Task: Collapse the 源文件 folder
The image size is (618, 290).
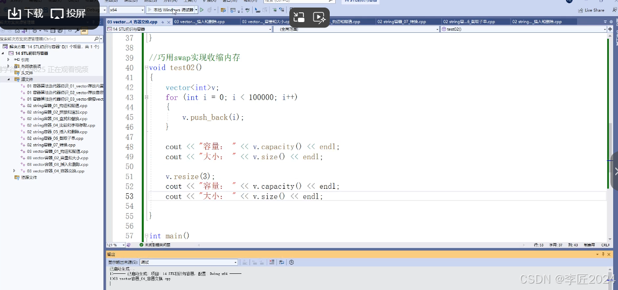Action: (x=8, y=80)
